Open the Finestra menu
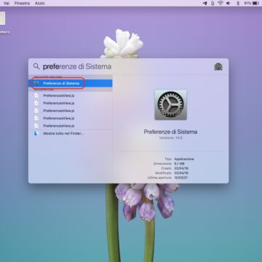The height and width of the screenshot is (262, 262). [x=22, y=3]
